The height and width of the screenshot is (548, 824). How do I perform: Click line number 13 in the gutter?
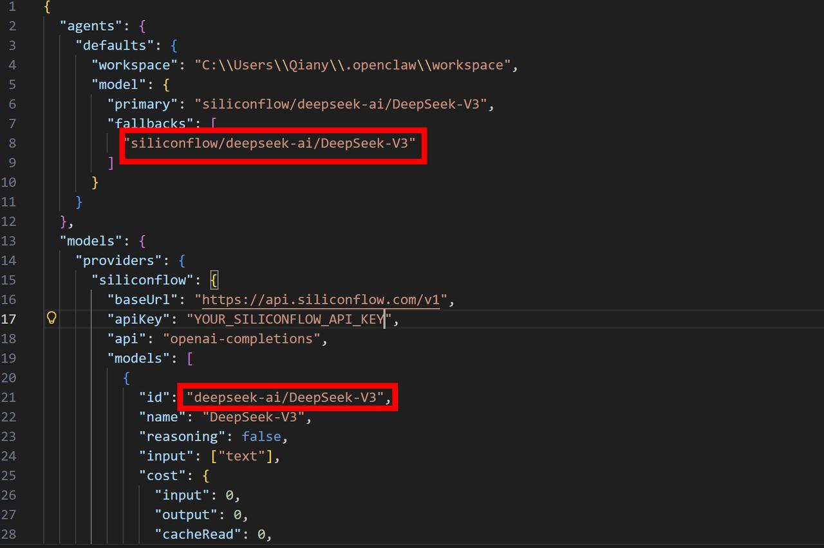click(x=9, y=241)
